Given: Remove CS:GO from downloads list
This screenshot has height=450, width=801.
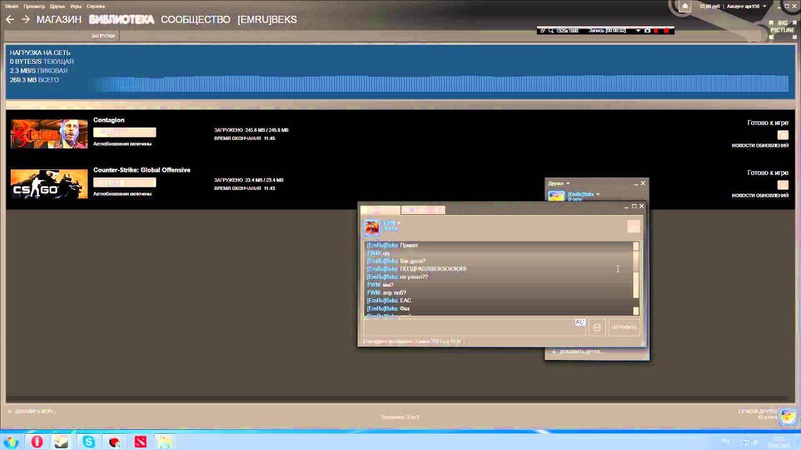Looking at the screenshot, I should tap(783, 185).
